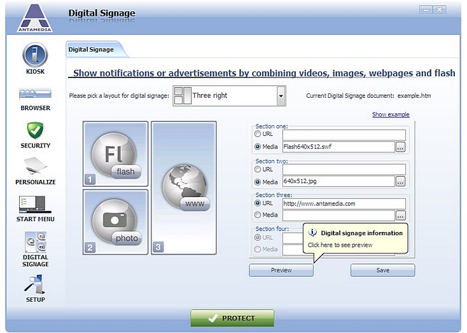Open the Start Menu section icon

[x=35, y=204]
